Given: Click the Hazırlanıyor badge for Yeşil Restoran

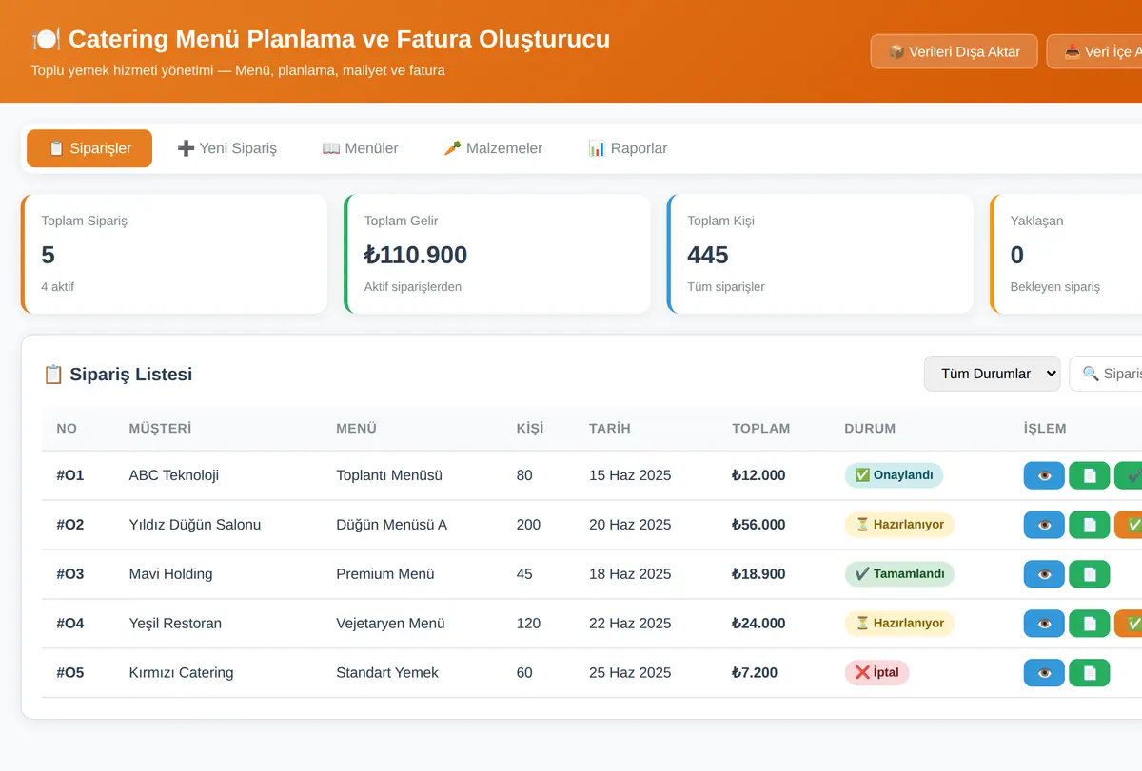Looking at the screenshot, I should [899, 624].
